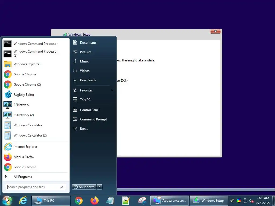Launch Windows Calculator (2)

pyautogui.click(x=36, y=135)
